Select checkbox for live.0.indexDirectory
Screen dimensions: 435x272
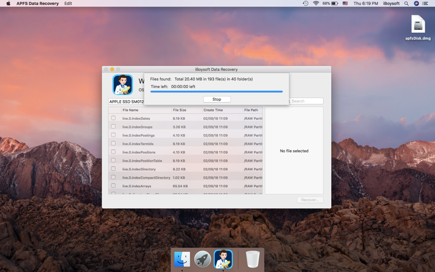113,169
